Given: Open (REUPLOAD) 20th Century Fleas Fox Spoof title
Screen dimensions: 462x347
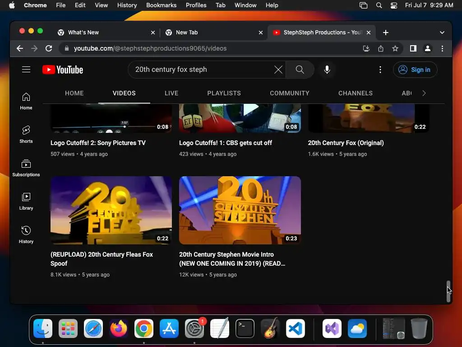Looking at the screenshot, I should tap(102, 259).
